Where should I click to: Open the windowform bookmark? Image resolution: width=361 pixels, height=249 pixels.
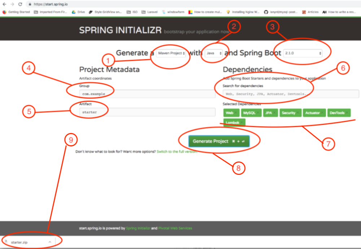[x=173, y=12]
